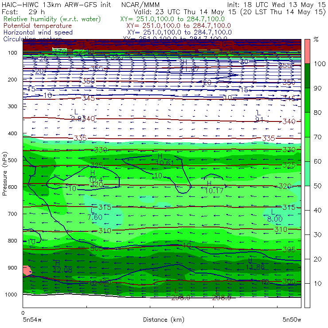Pick the 80-90% green colorbar segment
328x328 pixels.
307,100
